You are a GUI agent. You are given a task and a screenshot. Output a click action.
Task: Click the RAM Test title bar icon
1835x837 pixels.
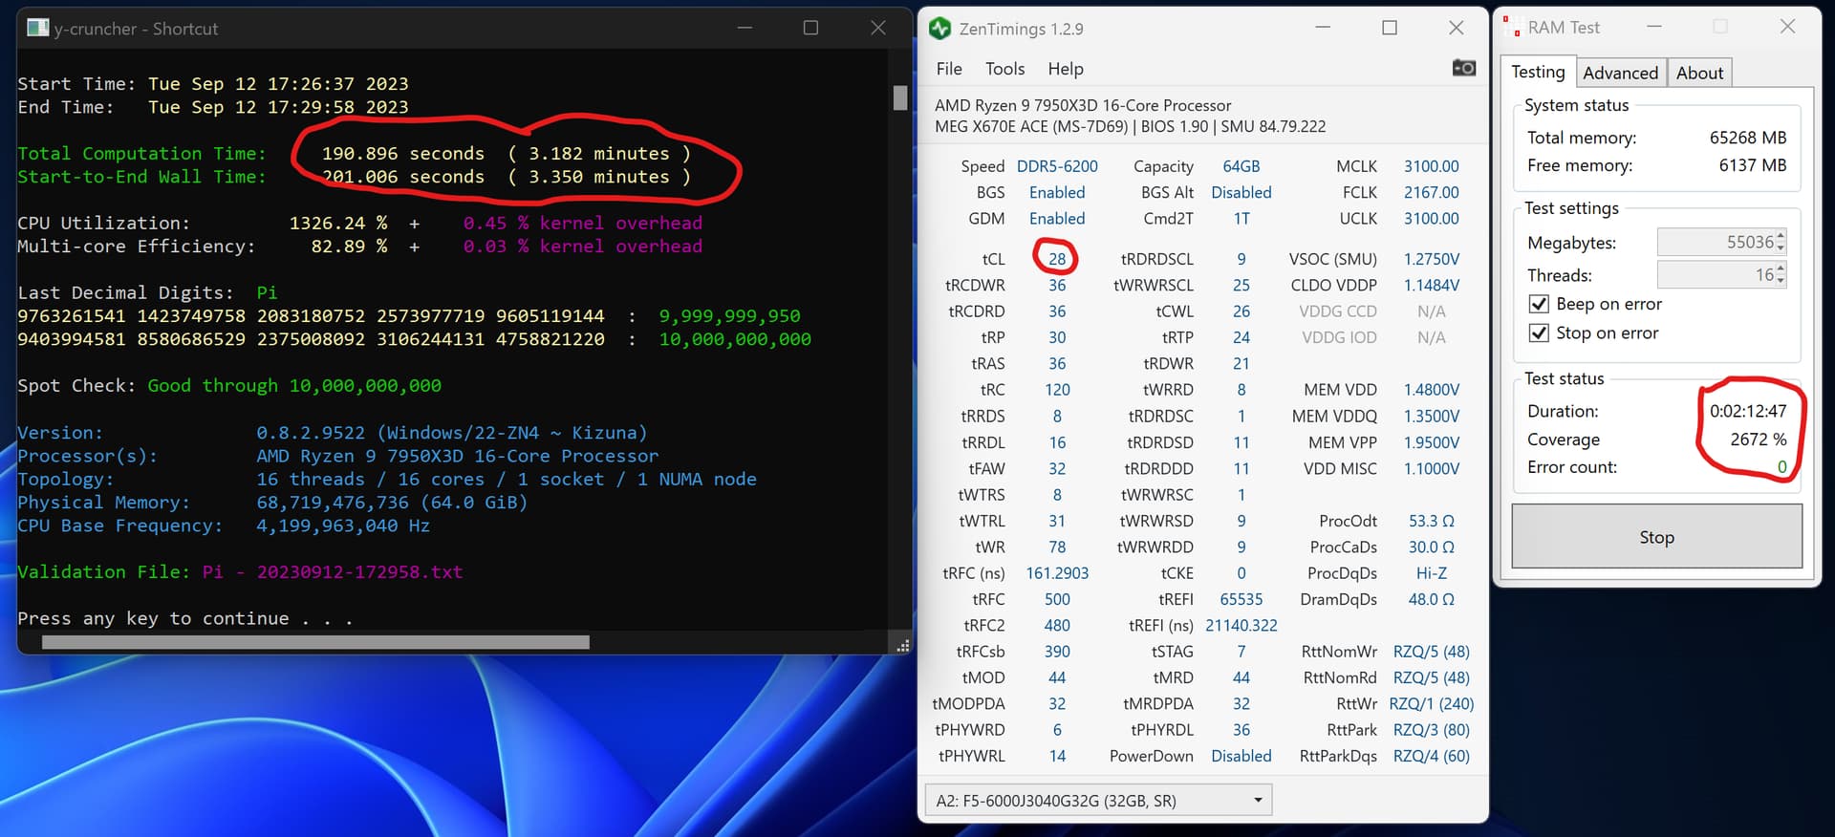pyautogui.click(x=1511, y=28)
